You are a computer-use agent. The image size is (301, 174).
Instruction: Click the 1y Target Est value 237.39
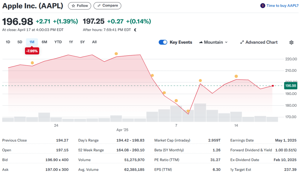(290, 170)
